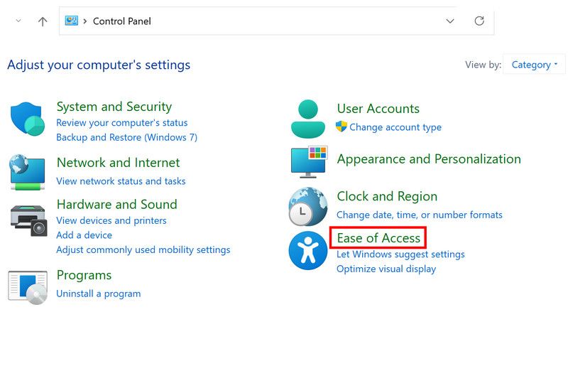This screenshot has height=366, width=568.
Task: Click Backup and Restore (Windows 7)
Action: [x=126, y=137]
